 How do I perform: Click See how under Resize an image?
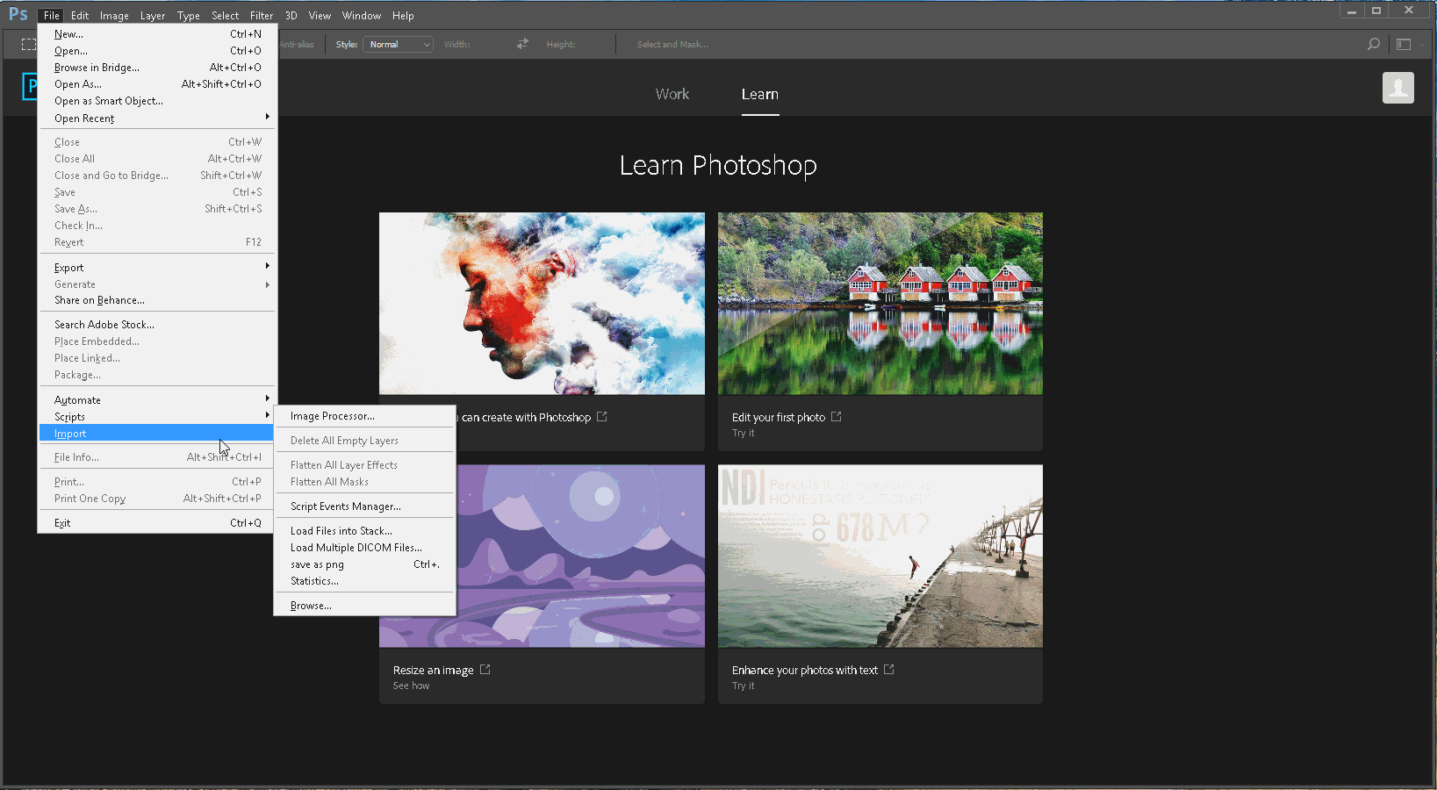(x=411, y=686)
